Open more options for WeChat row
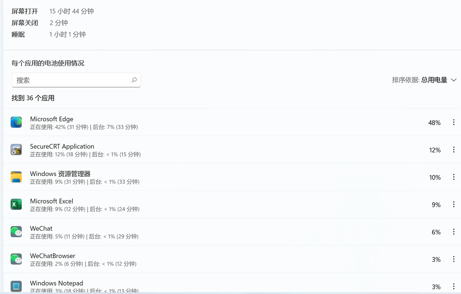Image resolution: width=461 pixels, height=294 pixels. (x=454, y=232)
